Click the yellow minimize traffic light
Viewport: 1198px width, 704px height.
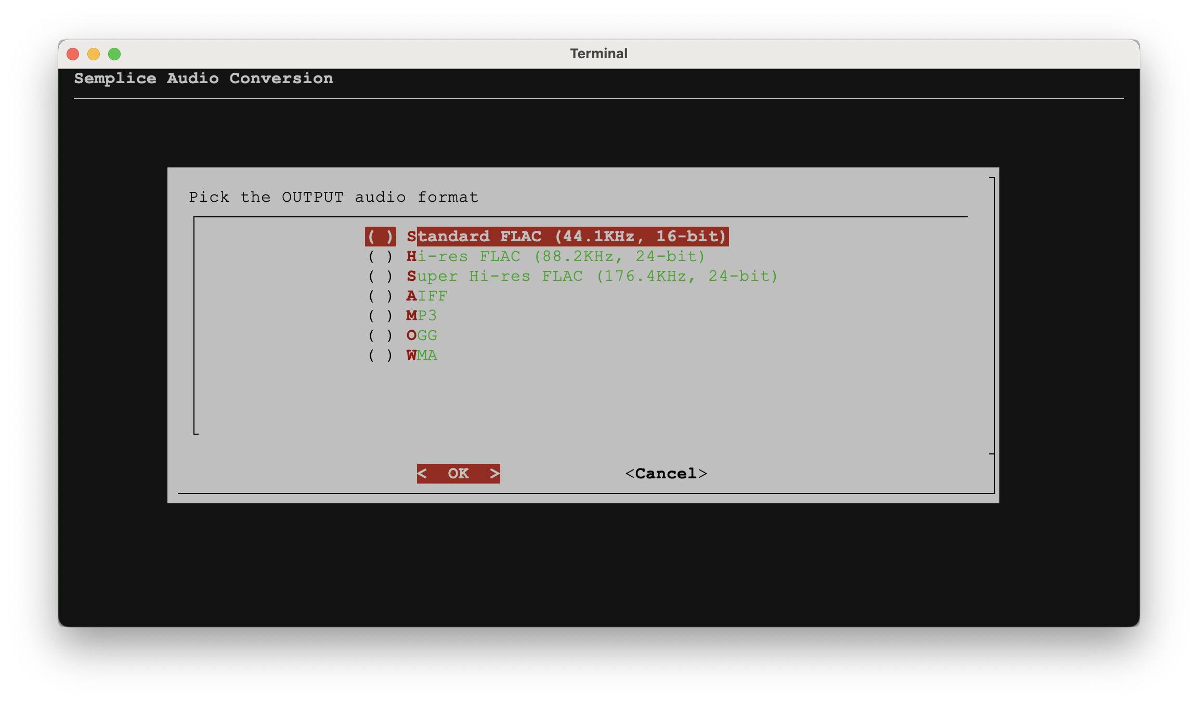95,54
